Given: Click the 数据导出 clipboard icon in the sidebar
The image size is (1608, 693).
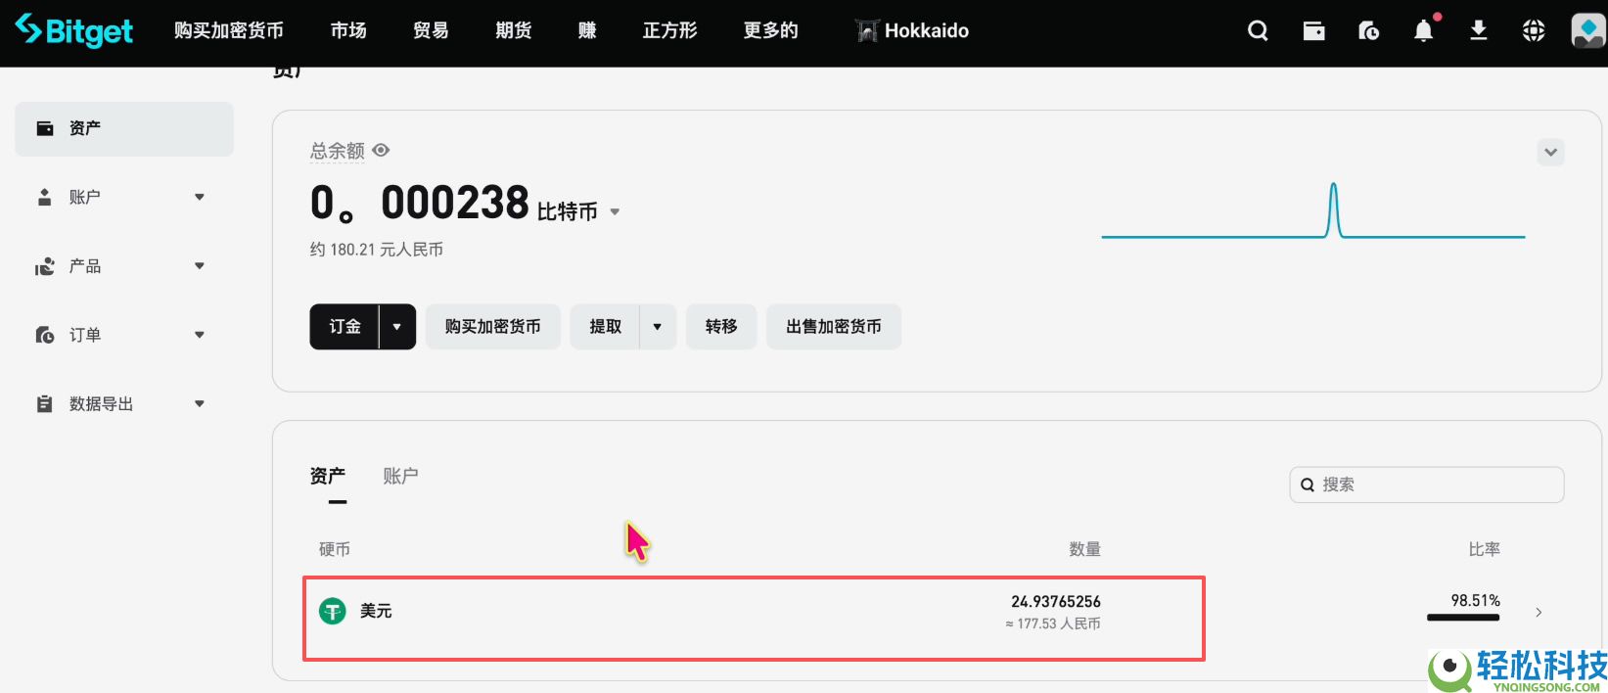Looking at the screenshot, I should pyautogui.click(x=44, y=403).
